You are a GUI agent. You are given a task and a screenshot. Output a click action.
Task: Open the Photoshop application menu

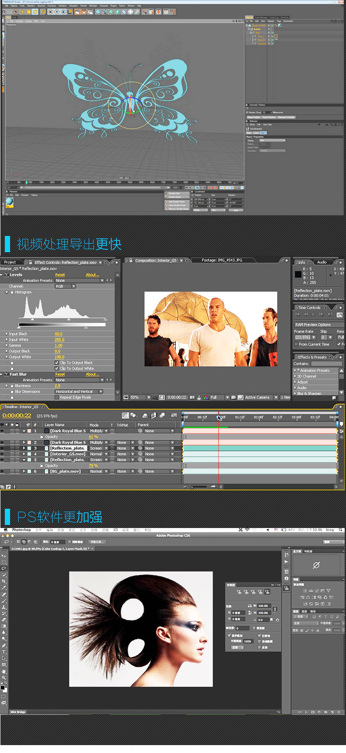coord(21,530)
